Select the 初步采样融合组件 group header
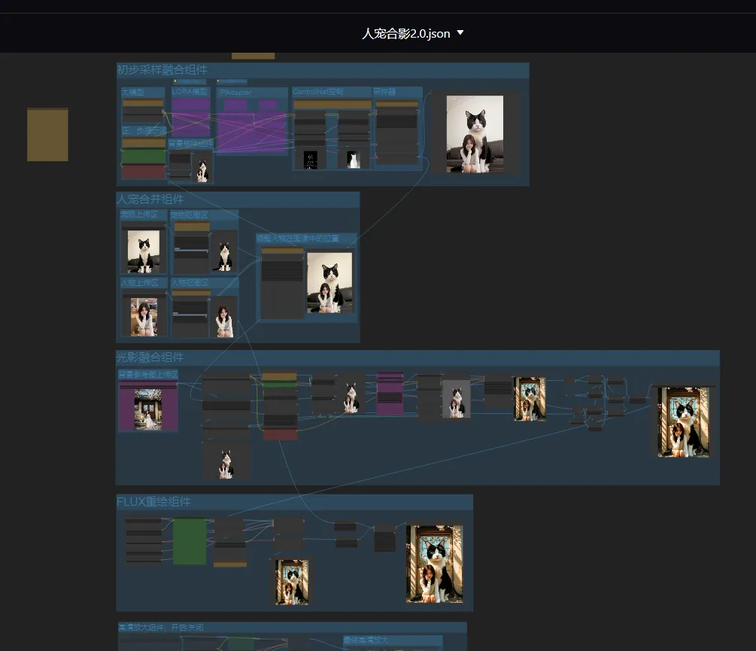Viewport: 756px width, 651px height. coord(162,70)
